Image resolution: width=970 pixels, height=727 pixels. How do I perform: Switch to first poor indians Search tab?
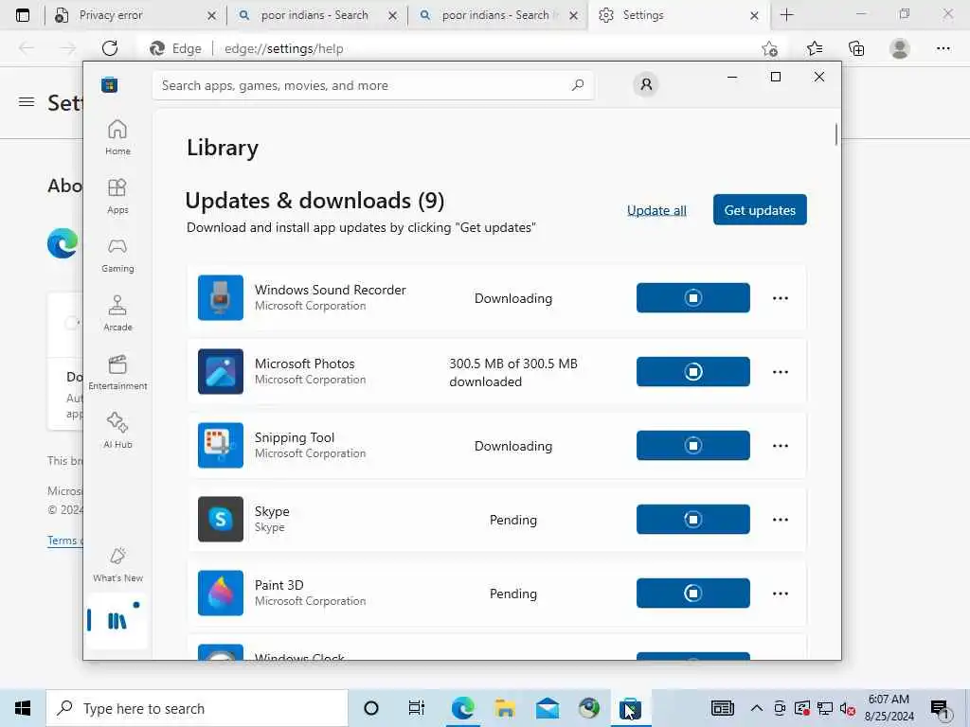317,15
